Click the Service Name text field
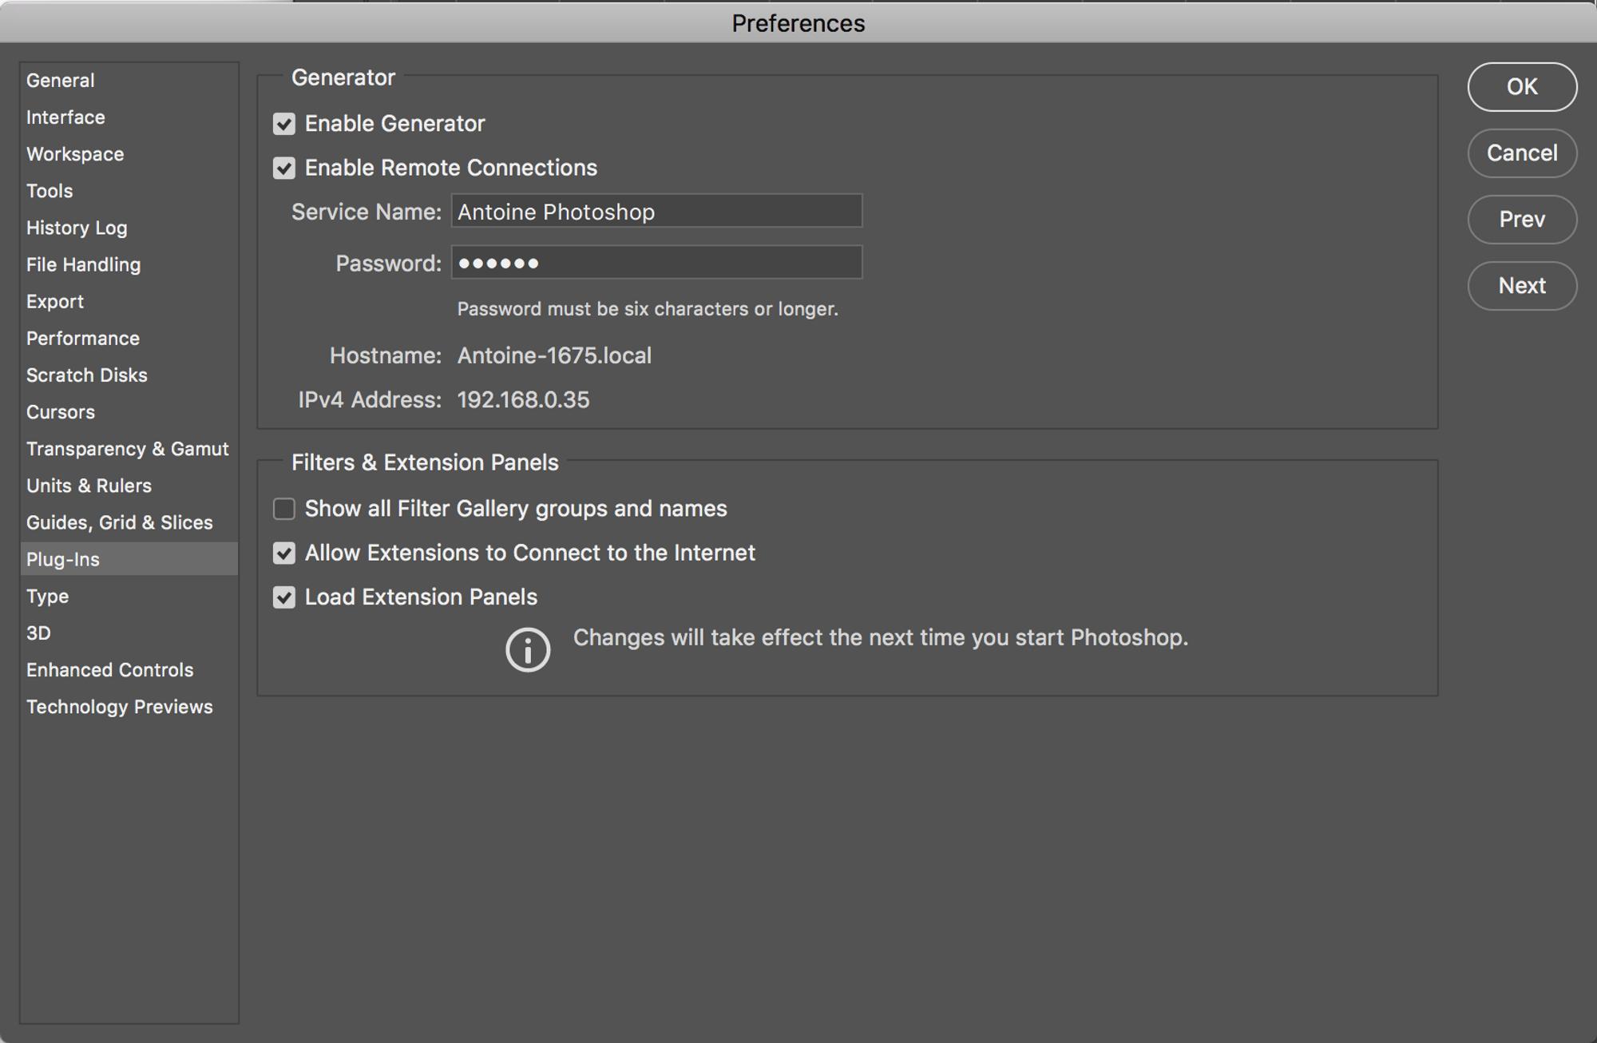Viewport: 1597px width, 1043px height. point(656,212)
